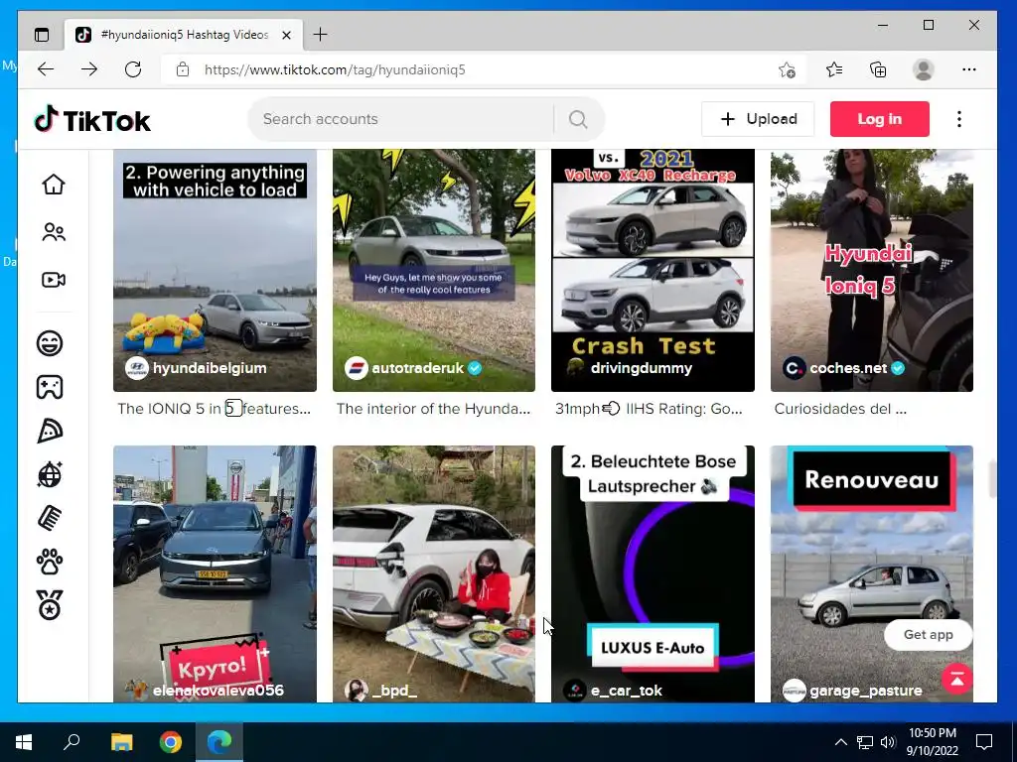Click the page vertical scrollbar thumb

click(x=991, y=479)
